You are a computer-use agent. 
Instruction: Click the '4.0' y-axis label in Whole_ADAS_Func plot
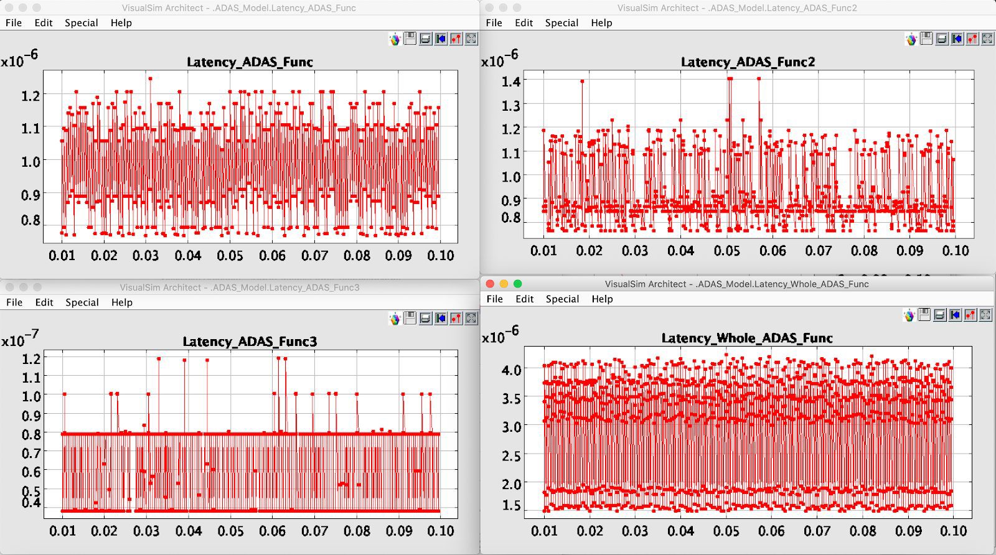pos(512,370)
